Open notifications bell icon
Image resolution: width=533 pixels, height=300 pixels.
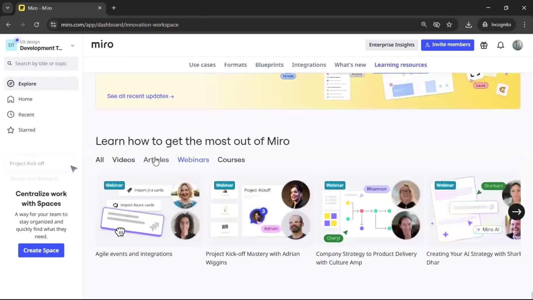click(501, 45)
